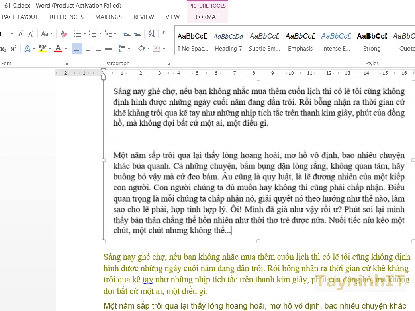
Task: Sort the text with the A-Z icon
Action: tap(151, 34)
